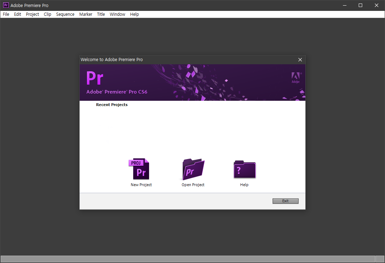Open the Edit menu
385x263 pixels.
click(18, 14)
